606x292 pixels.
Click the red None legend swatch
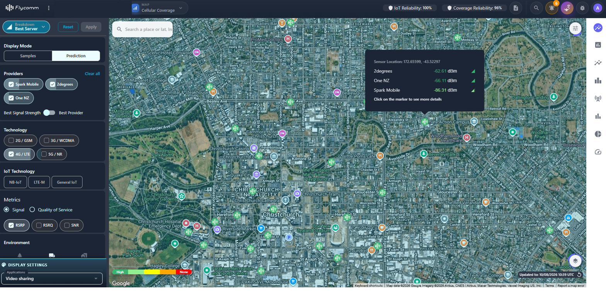[x=184, y=272]
